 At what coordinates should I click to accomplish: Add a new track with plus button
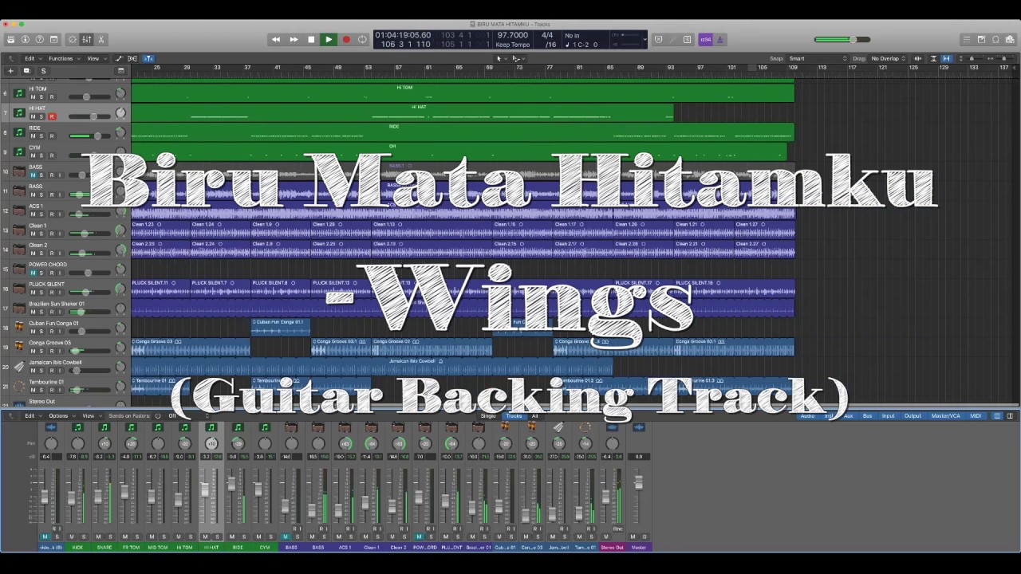pyautogui.click(x=10, y=71)
